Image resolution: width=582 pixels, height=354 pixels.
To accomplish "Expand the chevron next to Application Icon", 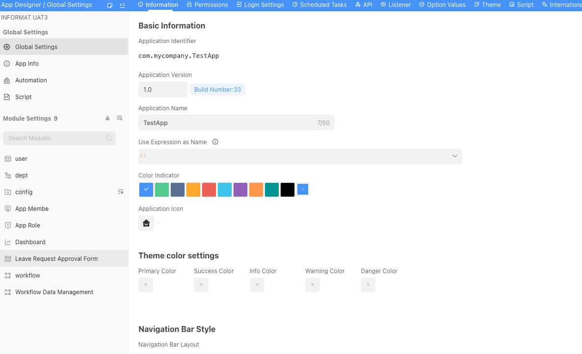I will (158, 223).
